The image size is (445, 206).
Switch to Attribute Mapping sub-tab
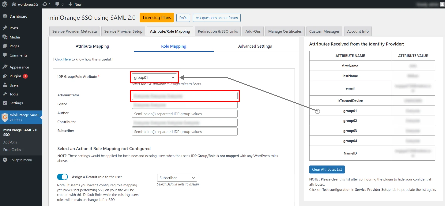tap(92, 46)
